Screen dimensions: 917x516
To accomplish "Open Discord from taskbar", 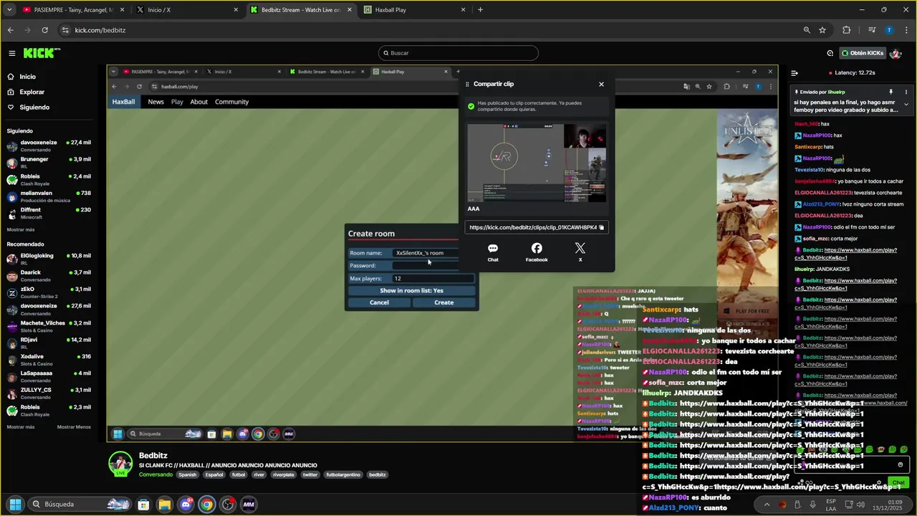I will pos(186,505).
